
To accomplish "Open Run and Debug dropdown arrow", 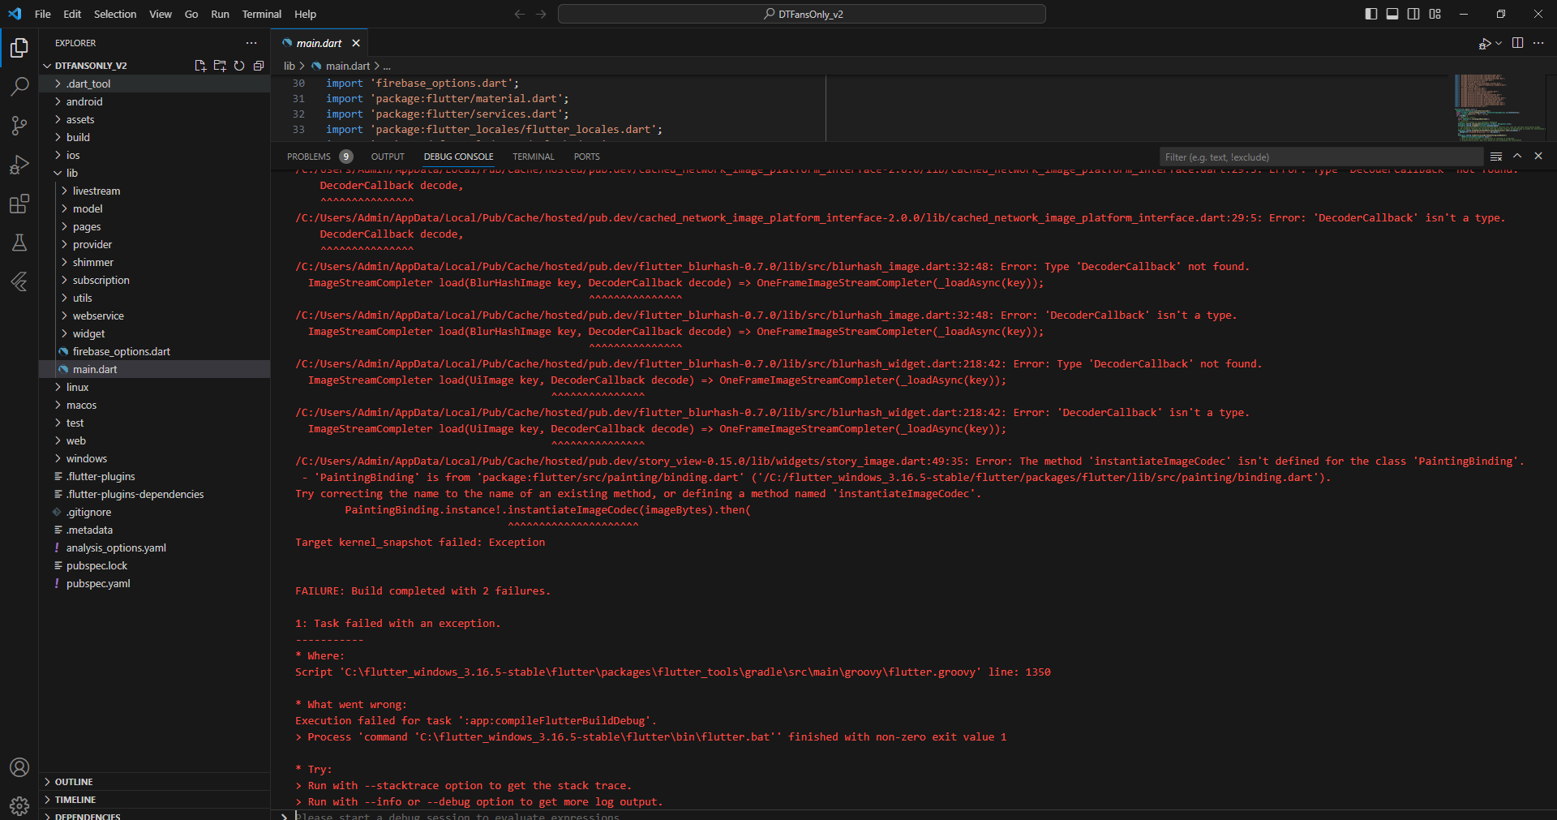I will pyautogui.click(x=1499, y=43).
